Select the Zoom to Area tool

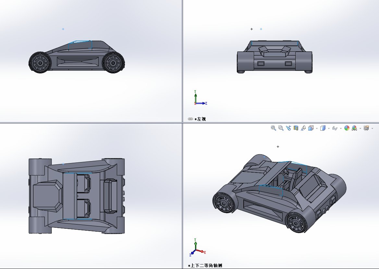[x=281, y=128]
